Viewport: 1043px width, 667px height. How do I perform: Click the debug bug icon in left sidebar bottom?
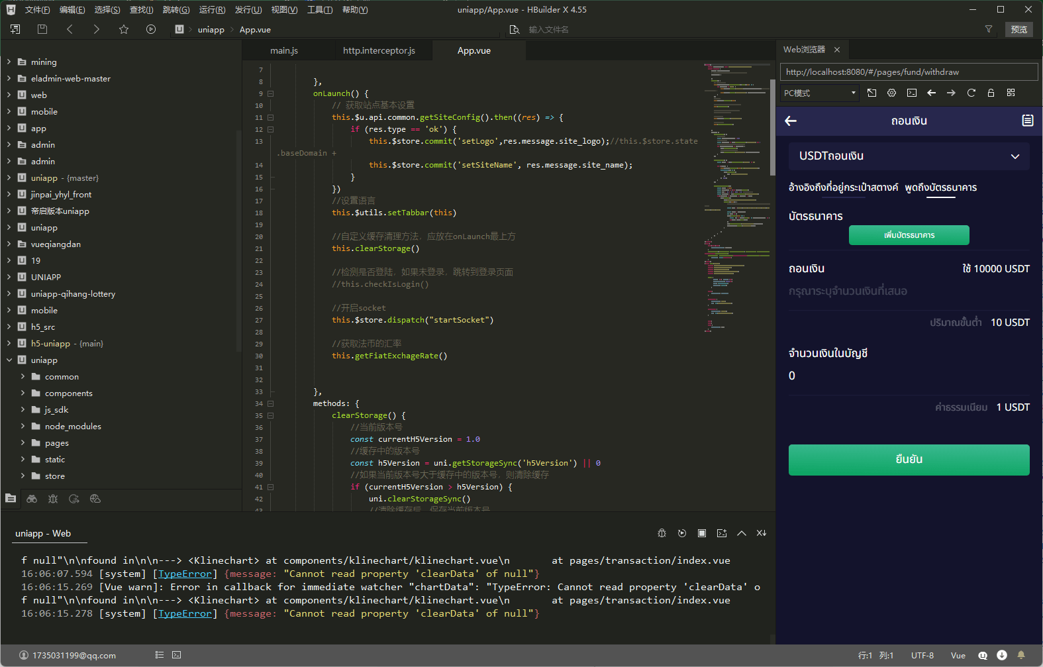tap(53, 499)
